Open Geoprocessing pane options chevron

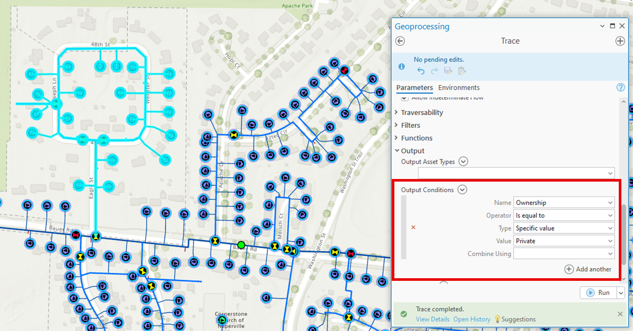pos(602,26)
